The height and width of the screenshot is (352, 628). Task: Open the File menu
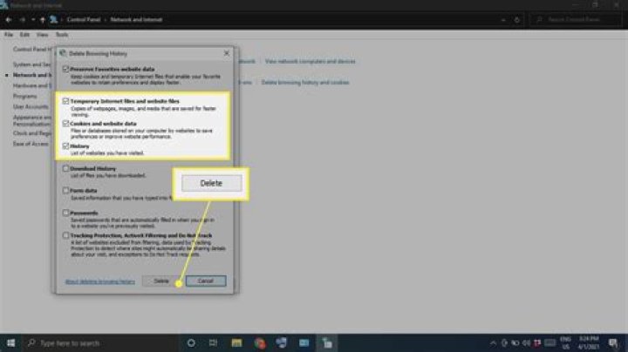(9, 35)
